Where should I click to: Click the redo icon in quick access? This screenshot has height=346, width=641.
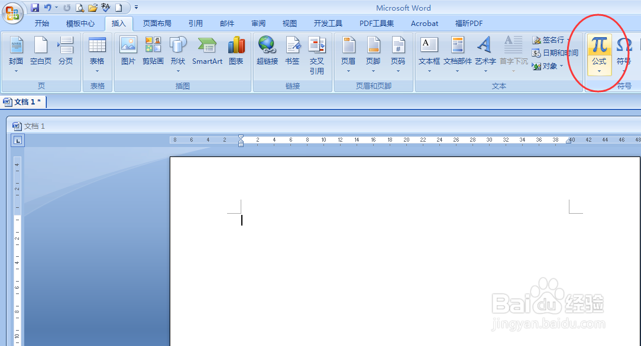click(67, 8)
